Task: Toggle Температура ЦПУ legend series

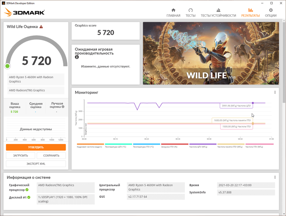Action: tap(118, 146)
